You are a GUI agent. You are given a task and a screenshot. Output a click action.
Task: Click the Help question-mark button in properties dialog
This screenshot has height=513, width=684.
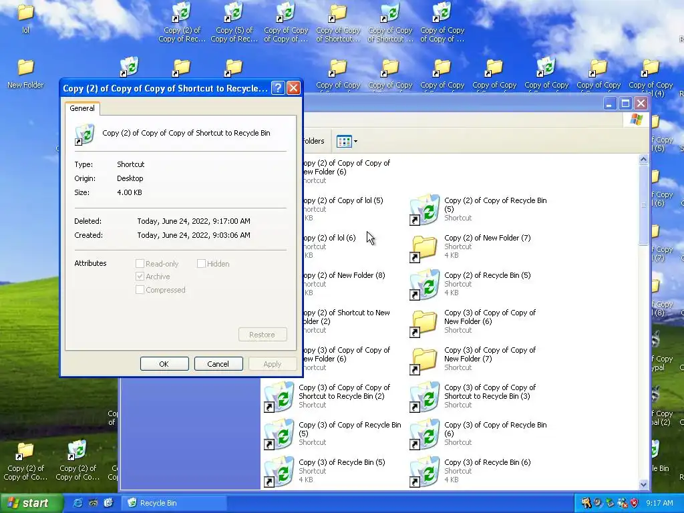coord(278,88)
